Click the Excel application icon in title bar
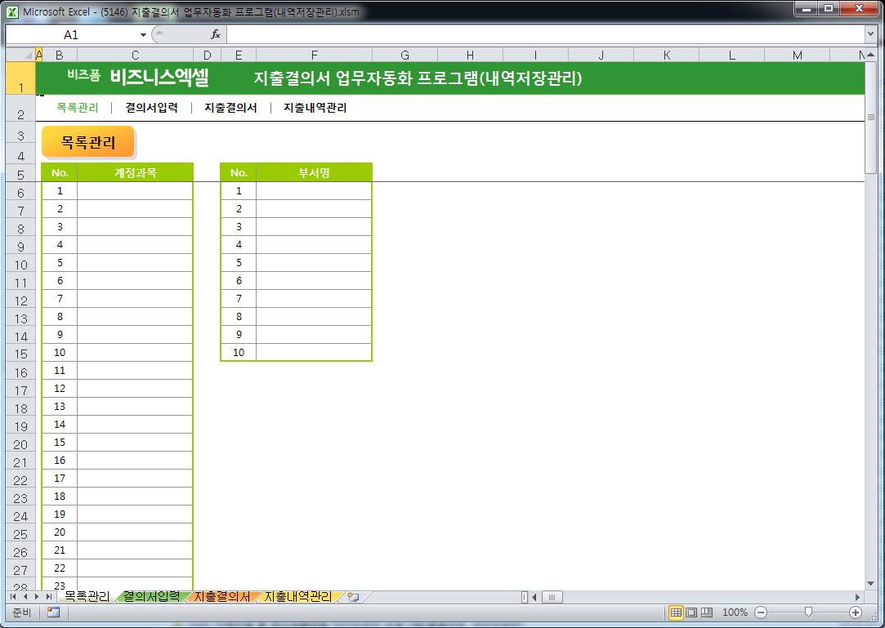Screen dimensions: 885x628 [x=12, y=11]
